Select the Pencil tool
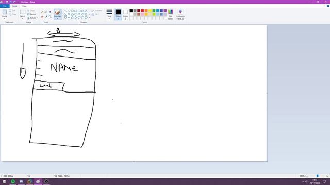This screenshot has height=185, width=330. pyautogui.click(x=42, y=12)
